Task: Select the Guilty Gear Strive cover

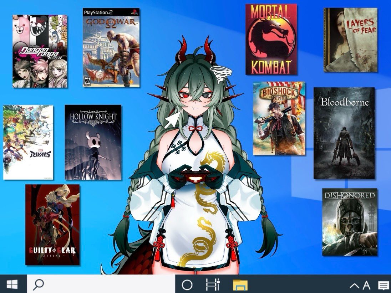Action: click(x=52, y=225)
